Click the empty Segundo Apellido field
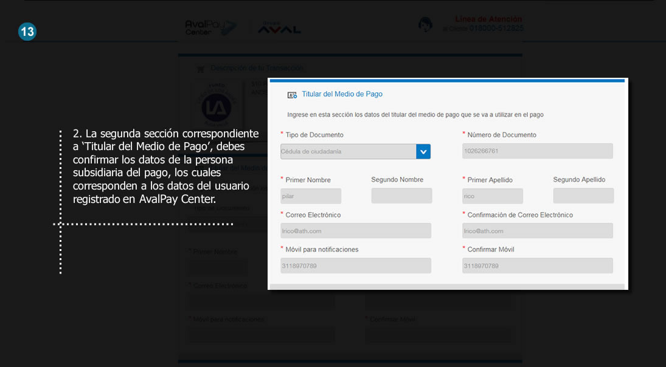This screenshot has height=367, width=666. [583, 196]
